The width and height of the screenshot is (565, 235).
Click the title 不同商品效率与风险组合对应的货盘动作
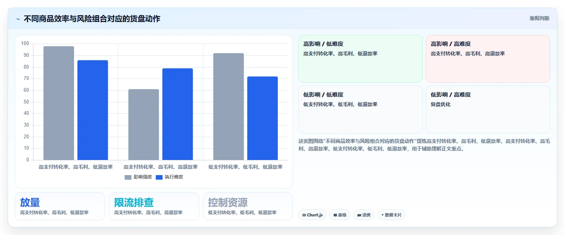[92, 19]
